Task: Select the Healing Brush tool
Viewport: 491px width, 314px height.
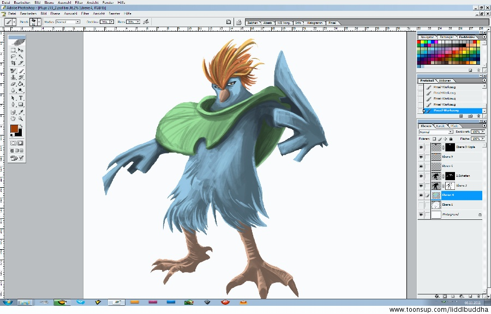Action: [13, 71]
